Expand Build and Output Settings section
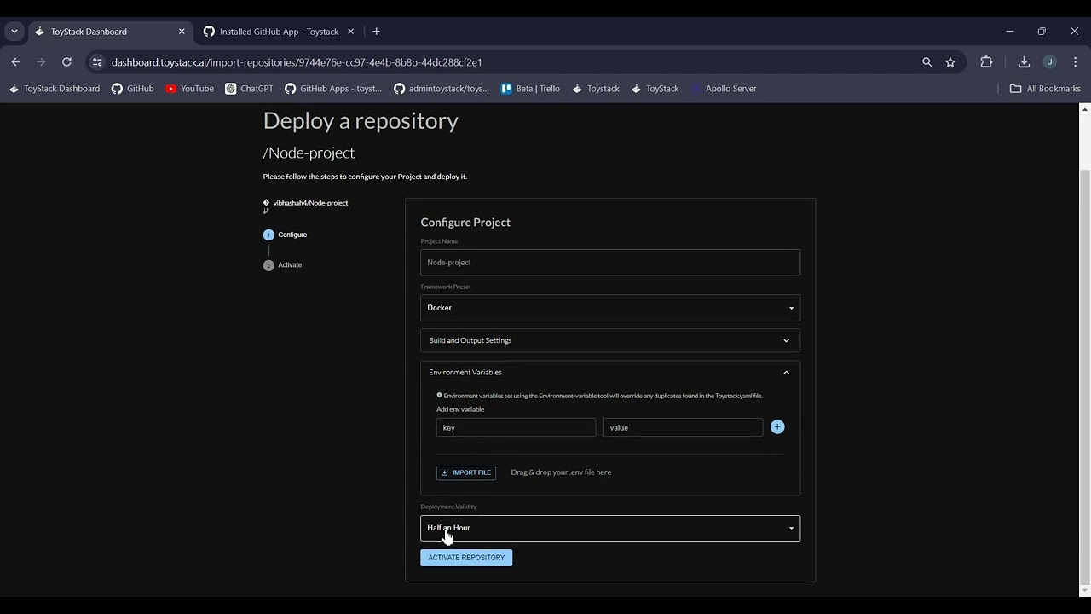Viewport: 1091px width, 614px height. click(610, 340)
